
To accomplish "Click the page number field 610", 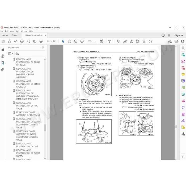I will pos(48,41).
